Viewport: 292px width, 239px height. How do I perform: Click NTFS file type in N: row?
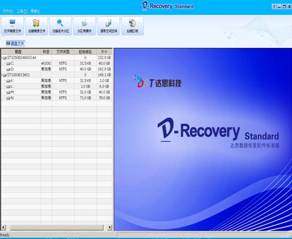pyautogui.click(x=63, y=98)
